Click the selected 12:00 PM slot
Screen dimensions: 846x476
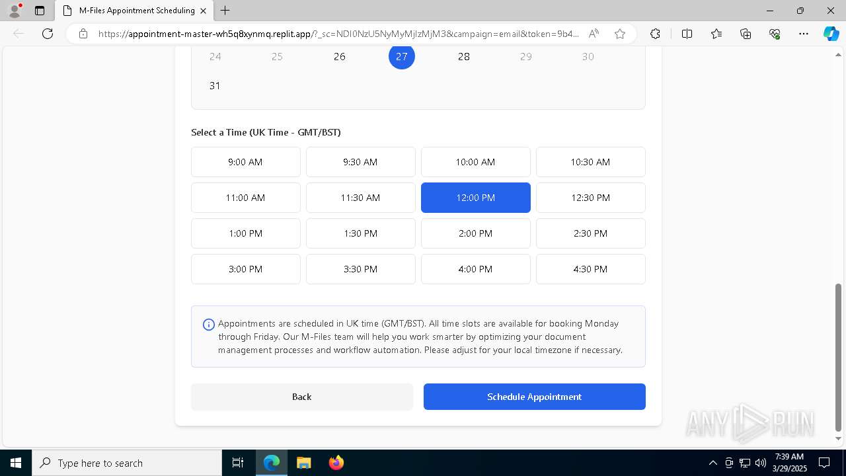[476, 198]
